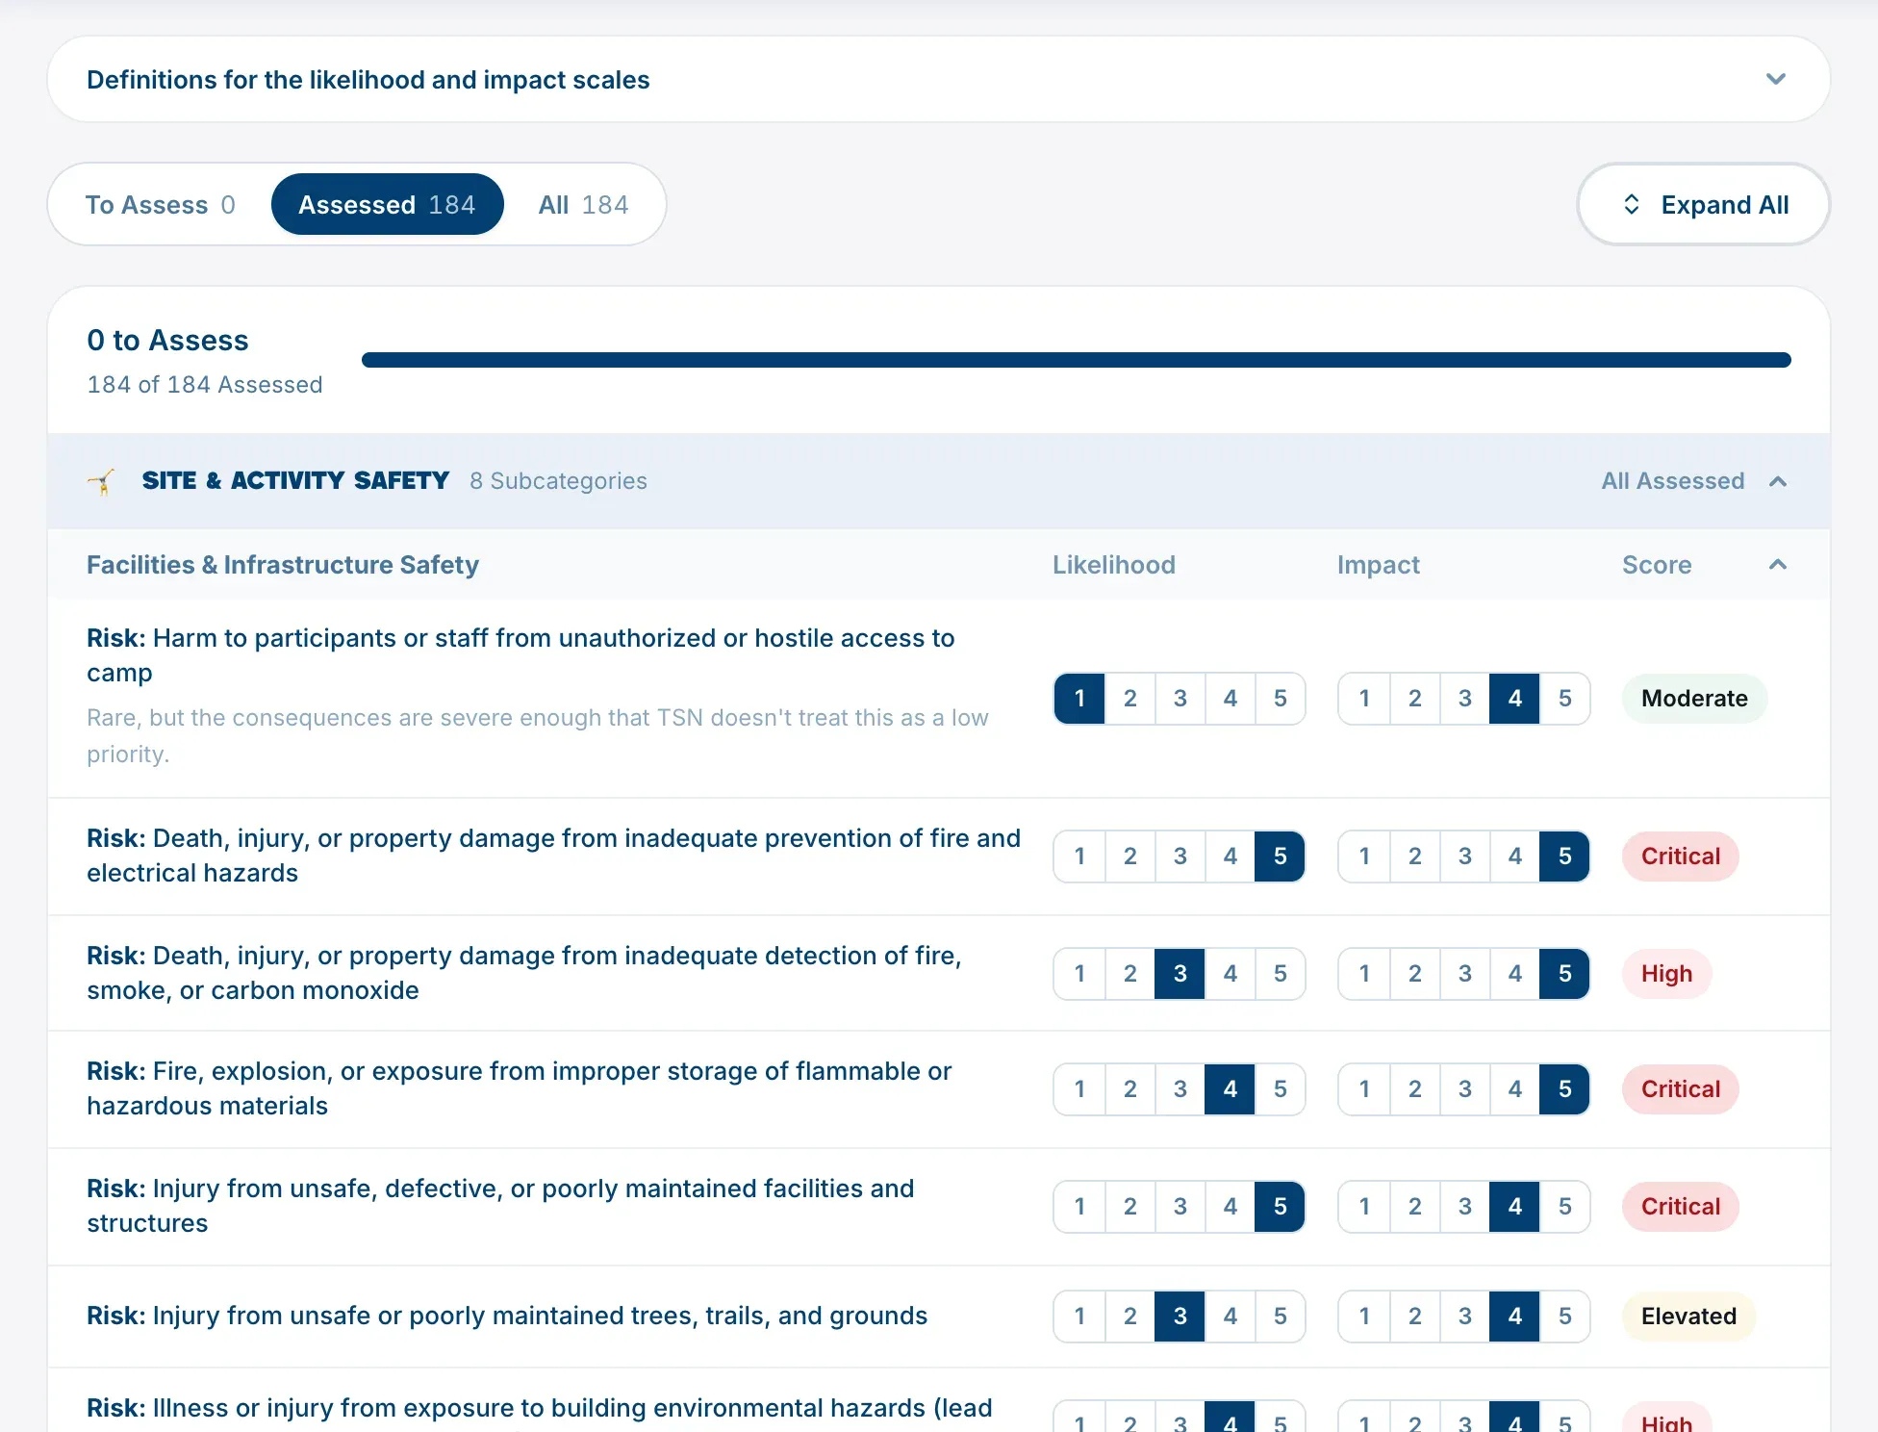Click the Expand All button

[1703, 204]
